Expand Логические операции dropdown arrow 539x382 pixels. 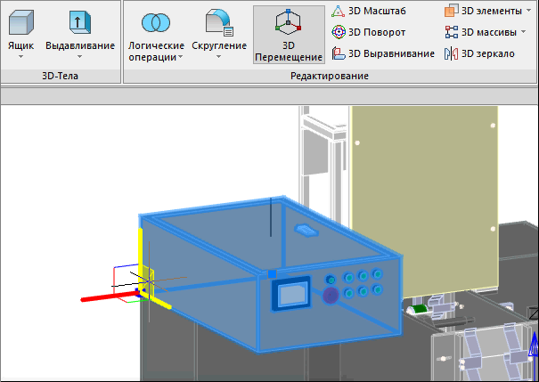tap(181, 57)
